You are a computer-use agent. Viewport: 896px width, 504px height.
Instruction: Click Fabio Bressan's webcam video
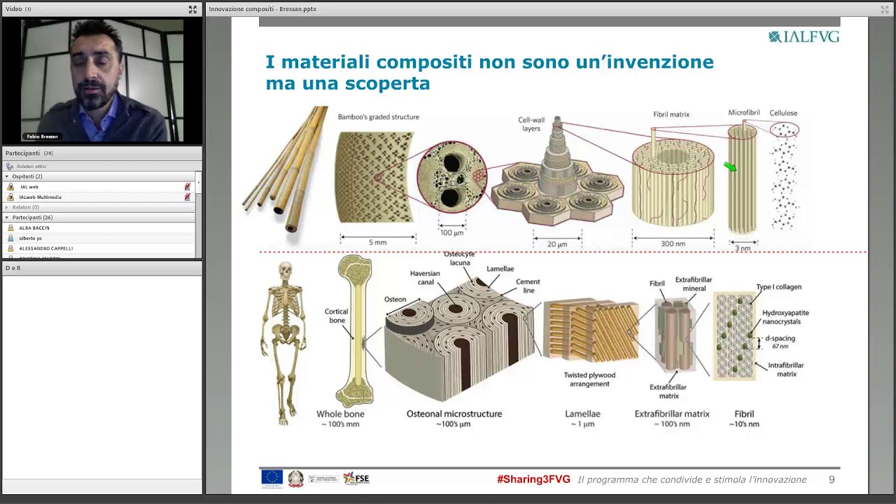pos(102,80)
